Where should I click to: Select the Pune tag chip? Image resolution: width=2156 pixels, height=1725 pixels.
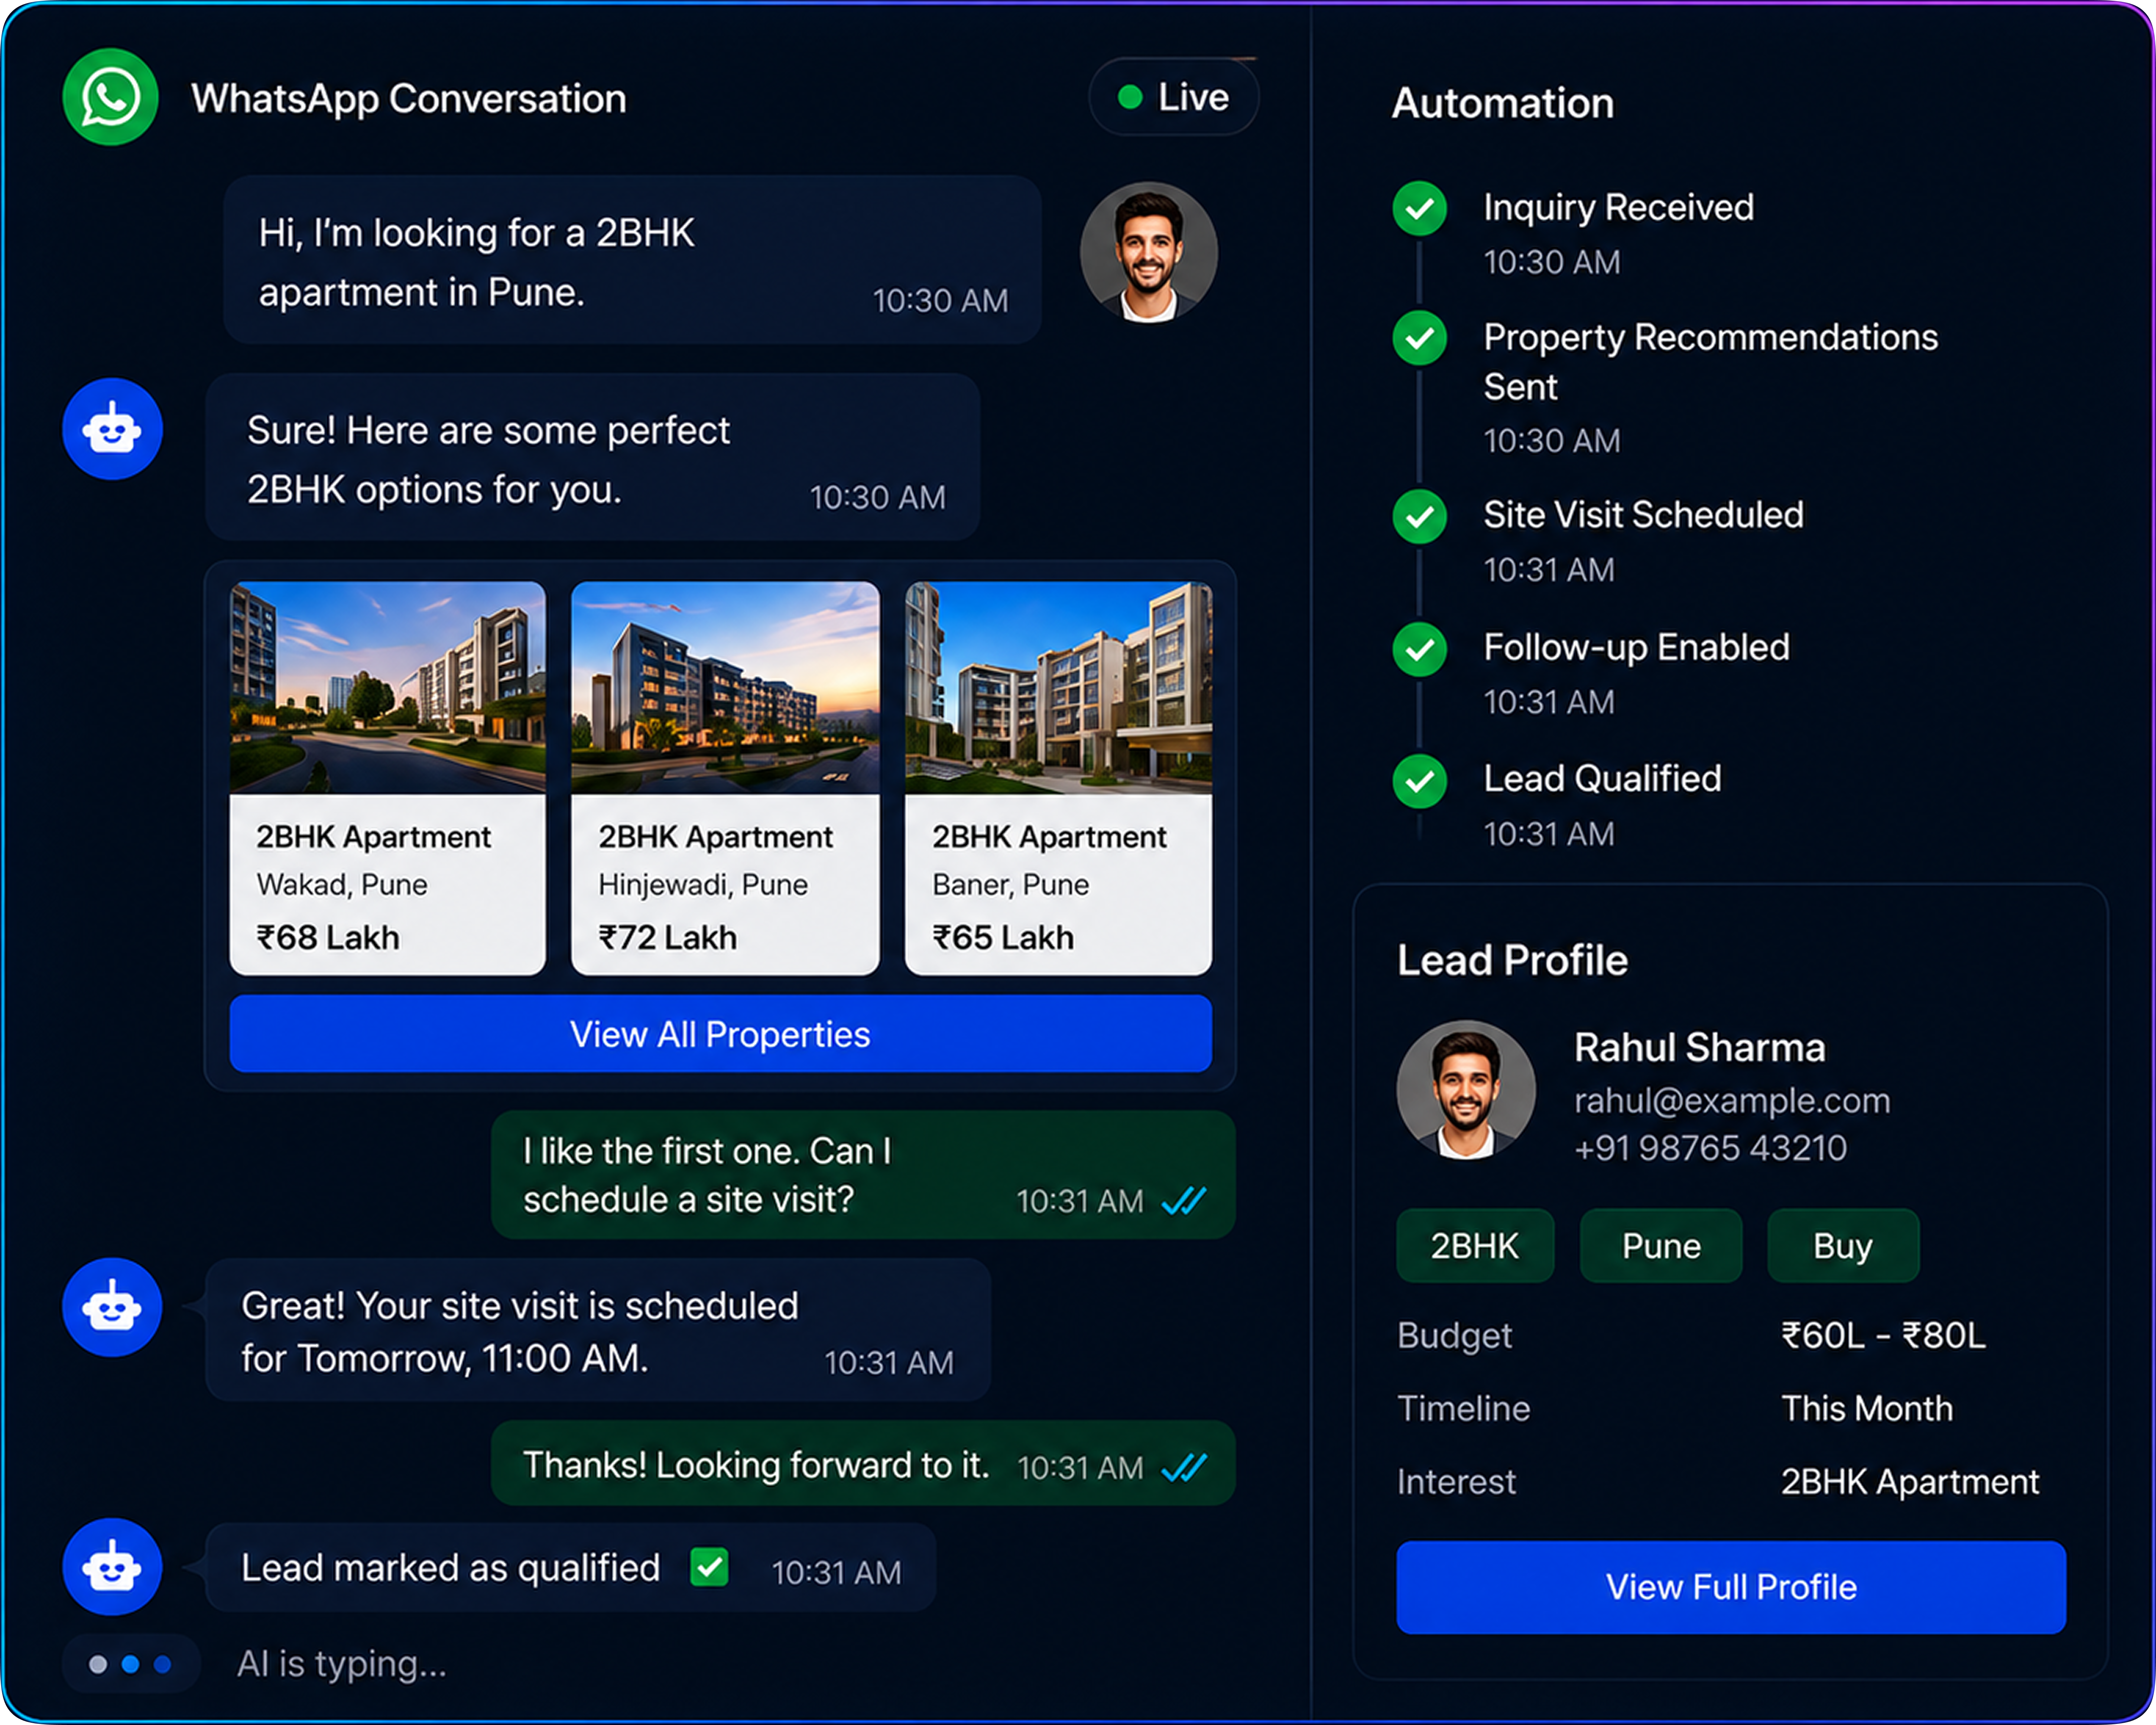pos(1661,1246)
